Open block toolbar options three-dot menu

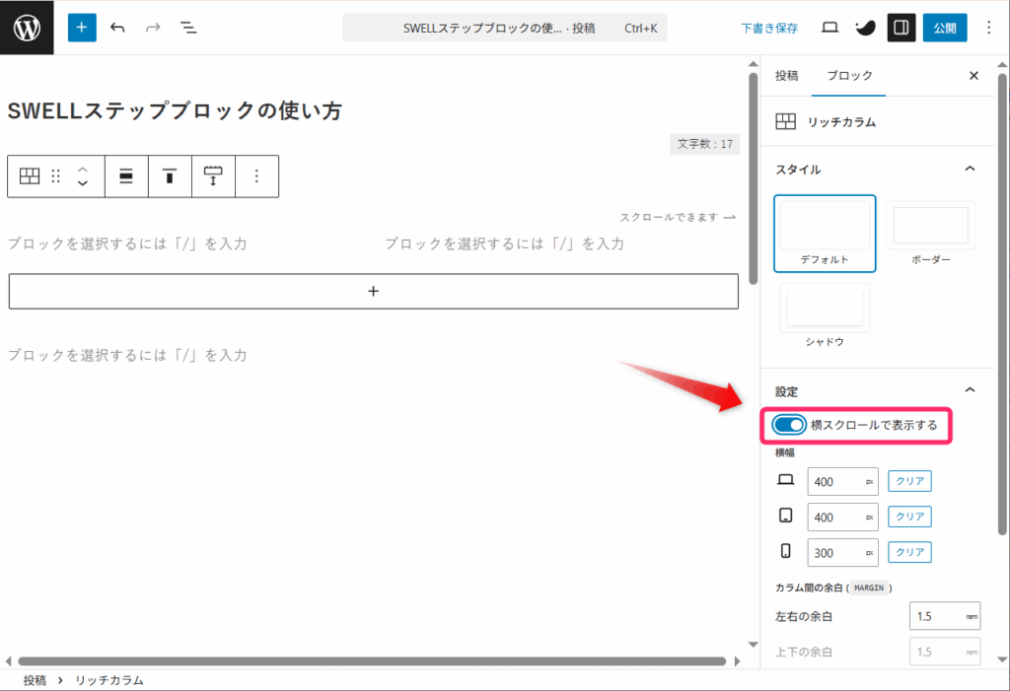[256, 176]
